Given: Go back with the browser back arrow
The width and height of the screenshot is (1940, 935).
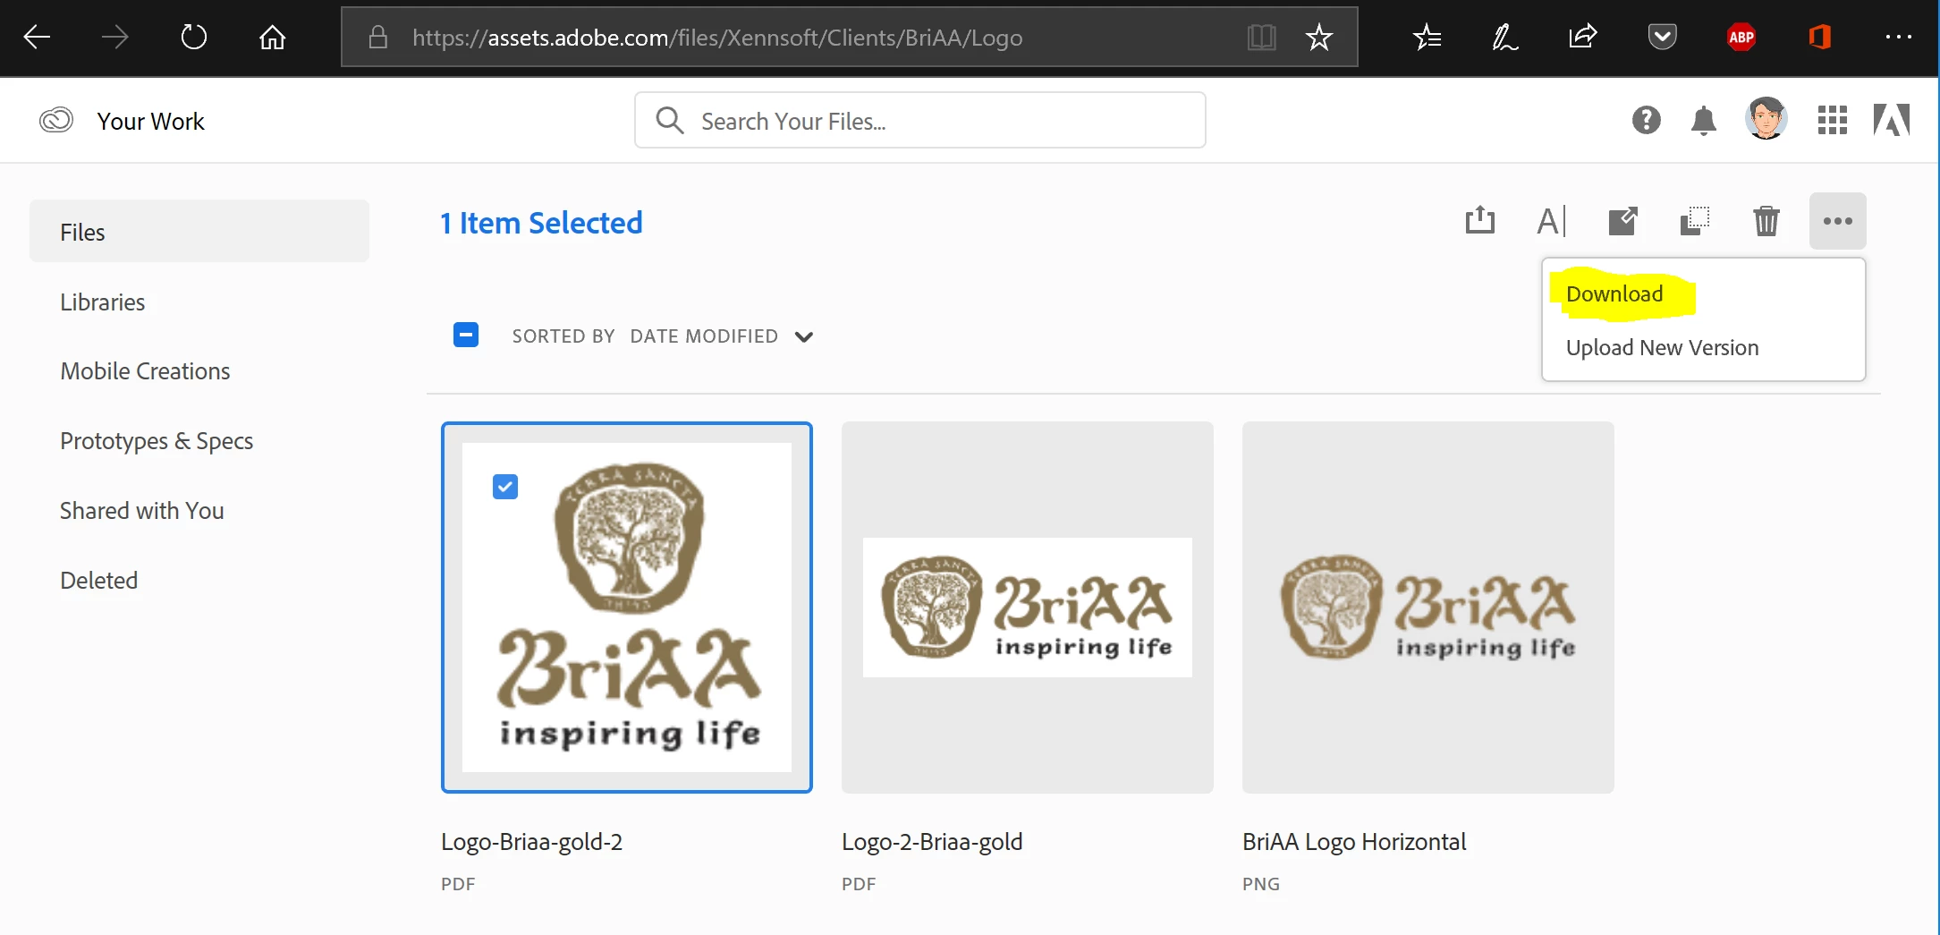Looking at the screenshot, I should pyautogui.click(x=37, y=37).
